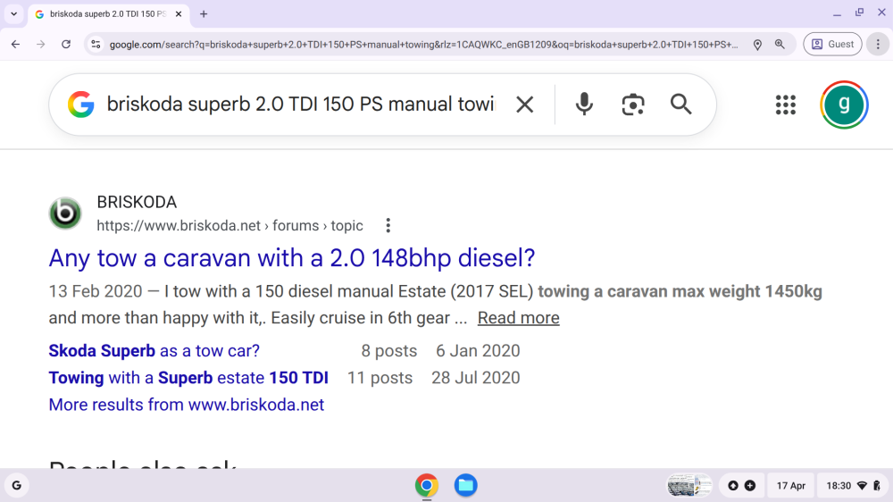Open the zoom magnifier in address bar
Screen dimensions: 893x502
pyautogui.click(x=780, y=45)
